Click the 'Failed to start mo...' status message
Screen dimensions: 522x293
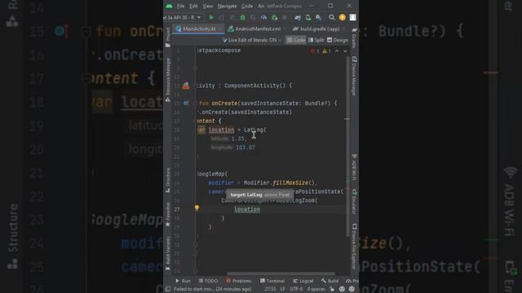tap(213, 289)
